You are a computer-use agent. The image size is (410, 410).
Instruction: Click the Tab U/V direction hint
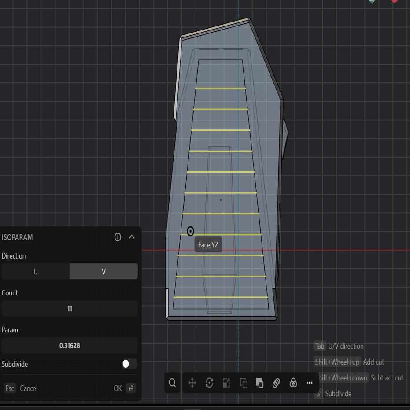(339, 346)
